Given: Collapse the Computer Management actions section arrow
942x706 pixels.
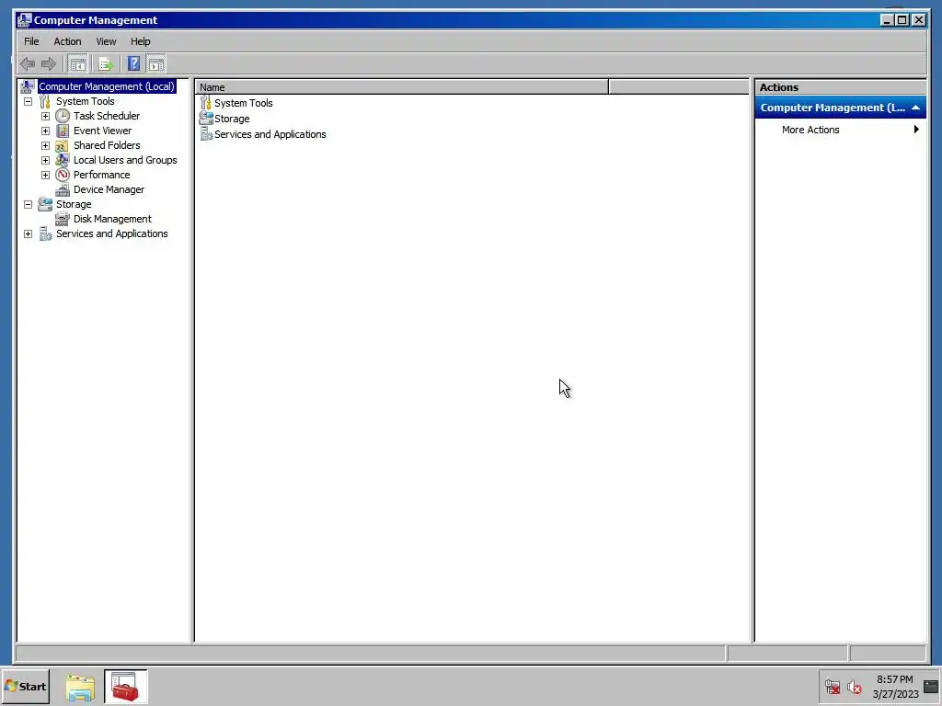Looking at the screenshot, I should (915, 108).
